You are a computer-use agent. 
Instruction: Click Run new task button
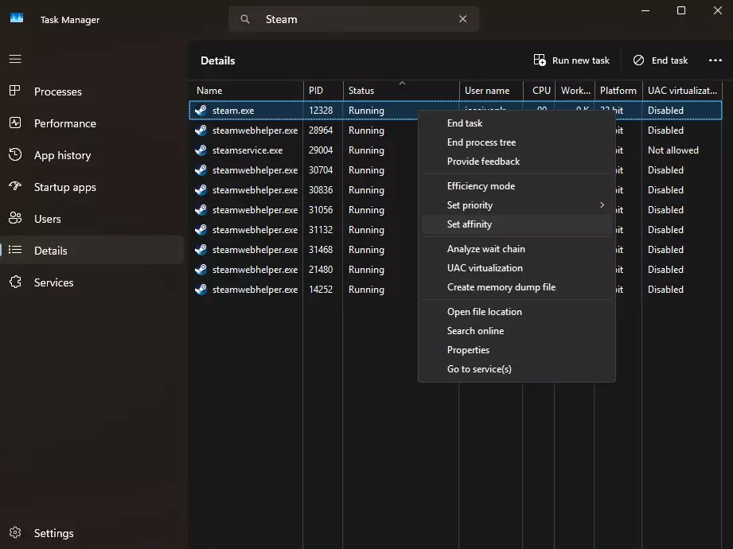[x=571, y=60]
